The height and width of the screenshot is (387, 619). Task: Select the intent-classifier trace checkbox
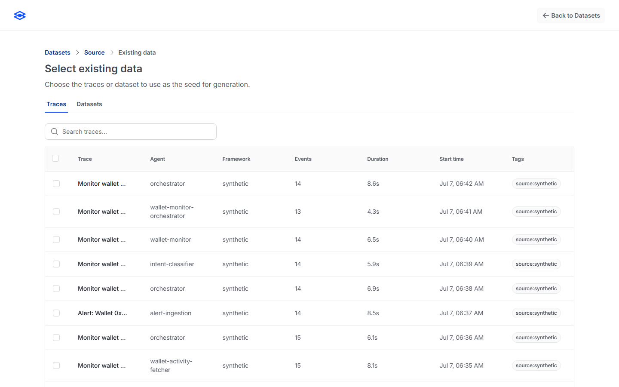(x=56, y=264)
